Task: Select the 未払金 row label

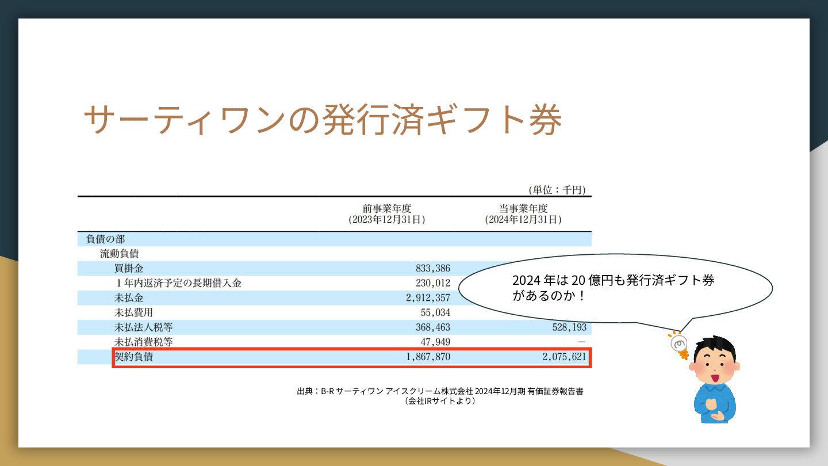Action: click(129, 298)
